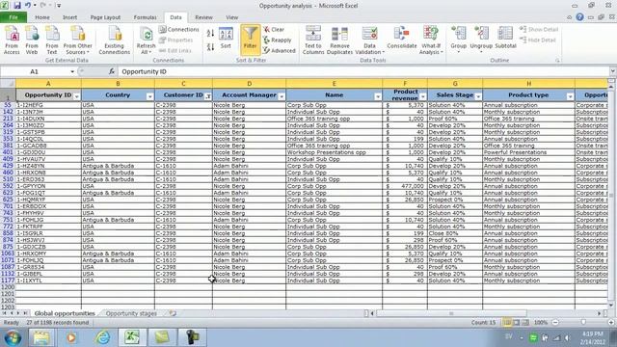Open Data Validation dropdown
The width and height of the screenshot is (617, 347).
coord(369,49)
